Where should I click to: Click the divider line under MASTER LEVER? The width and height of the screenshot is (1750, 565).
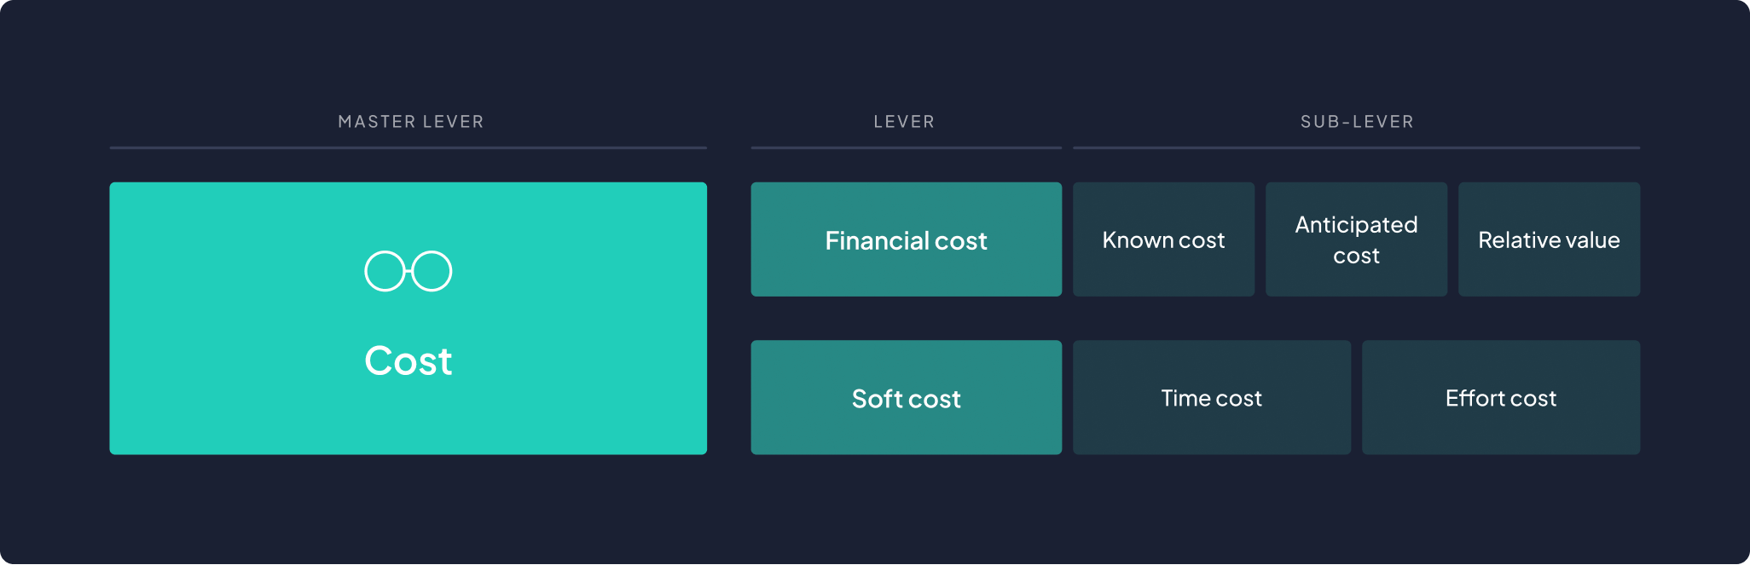click(408, 147)
